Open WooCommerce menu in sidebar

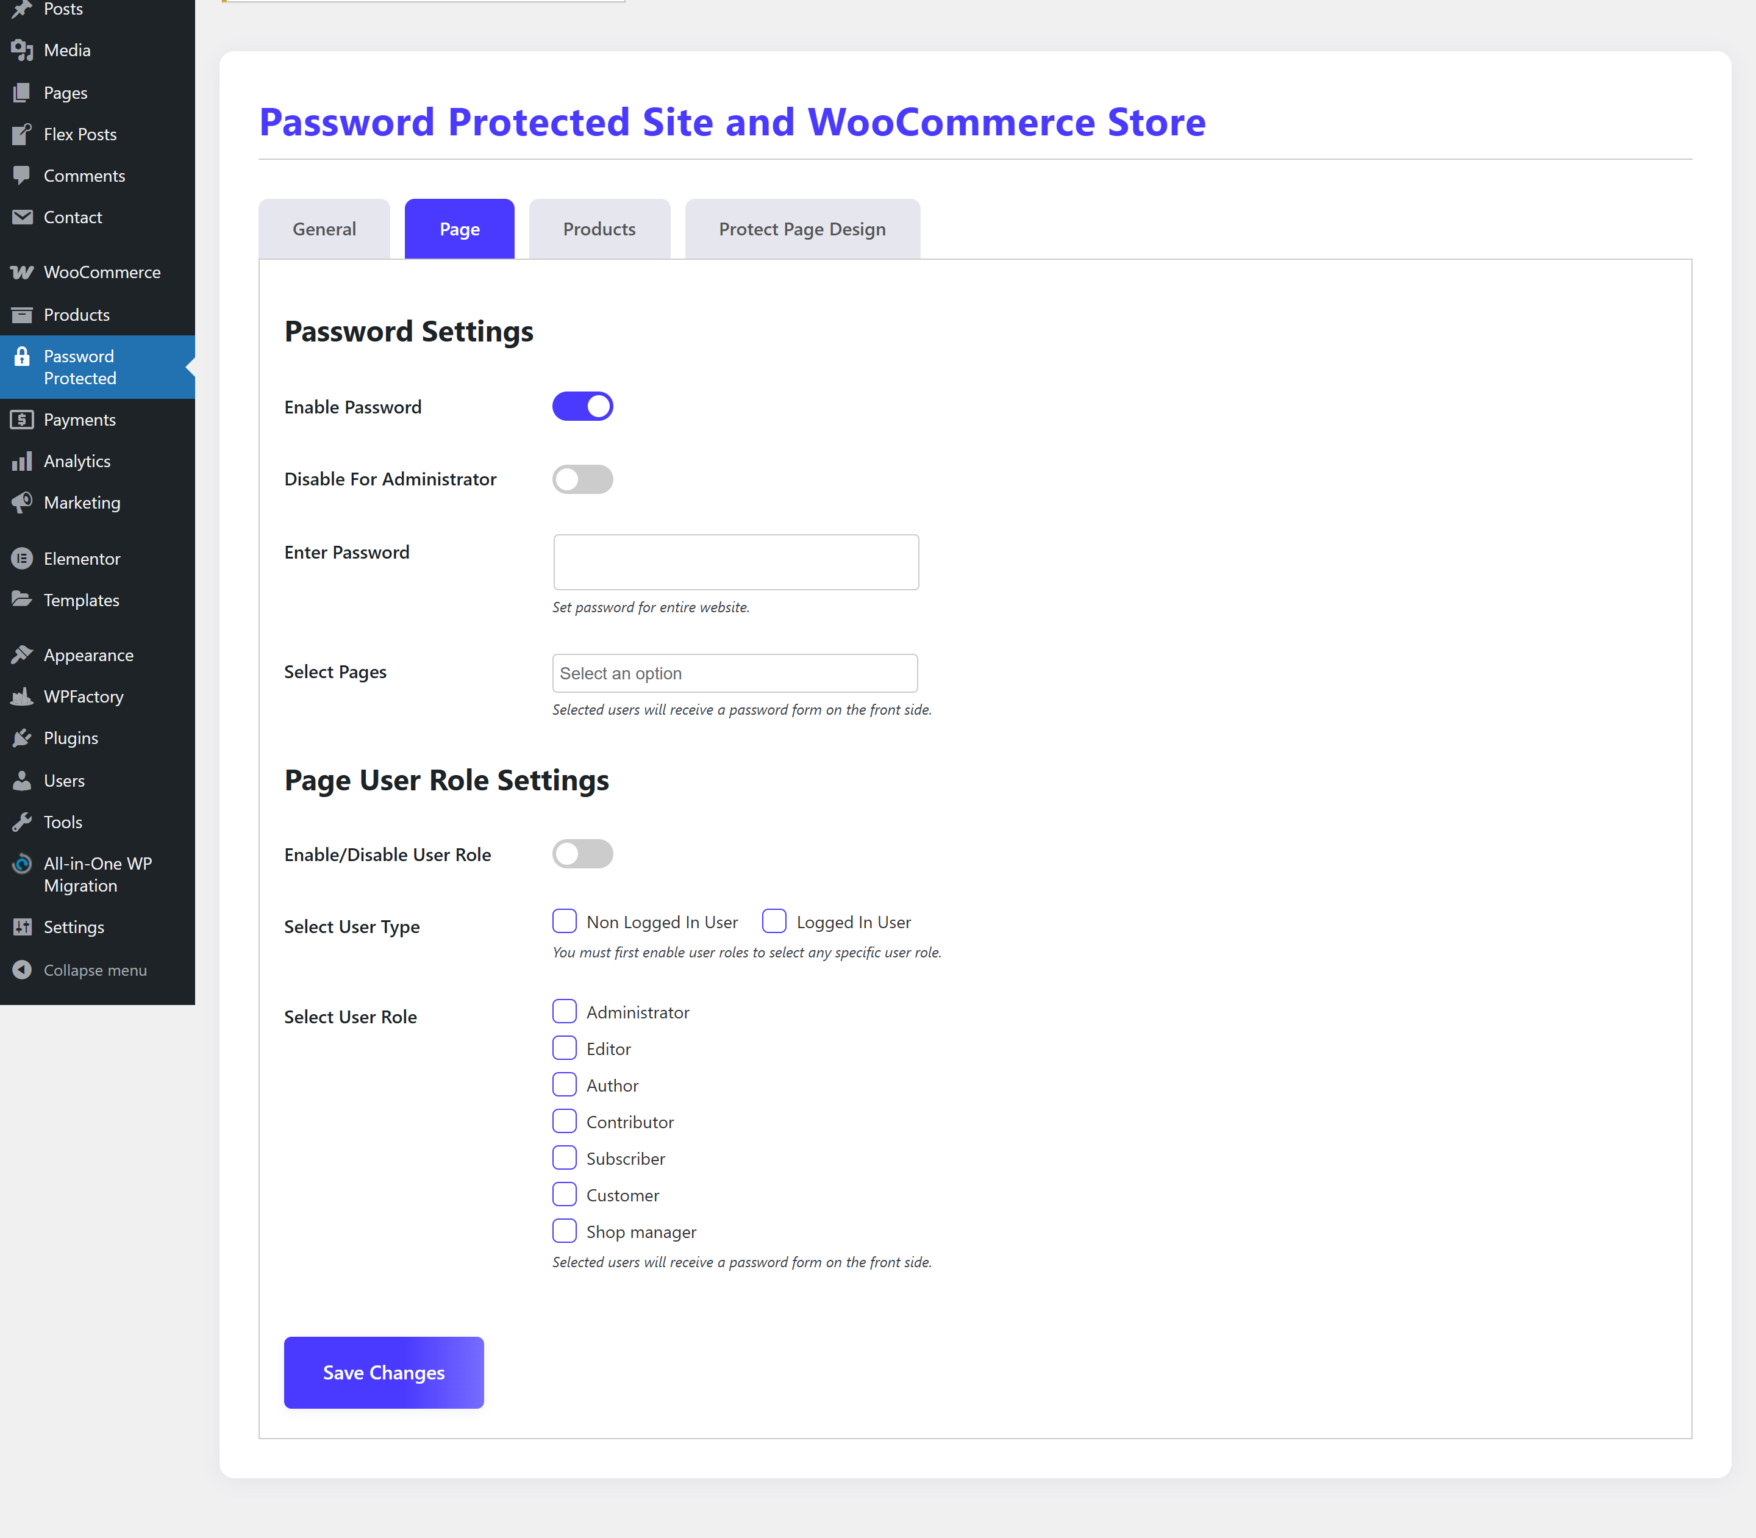click(x=98, y=272)
